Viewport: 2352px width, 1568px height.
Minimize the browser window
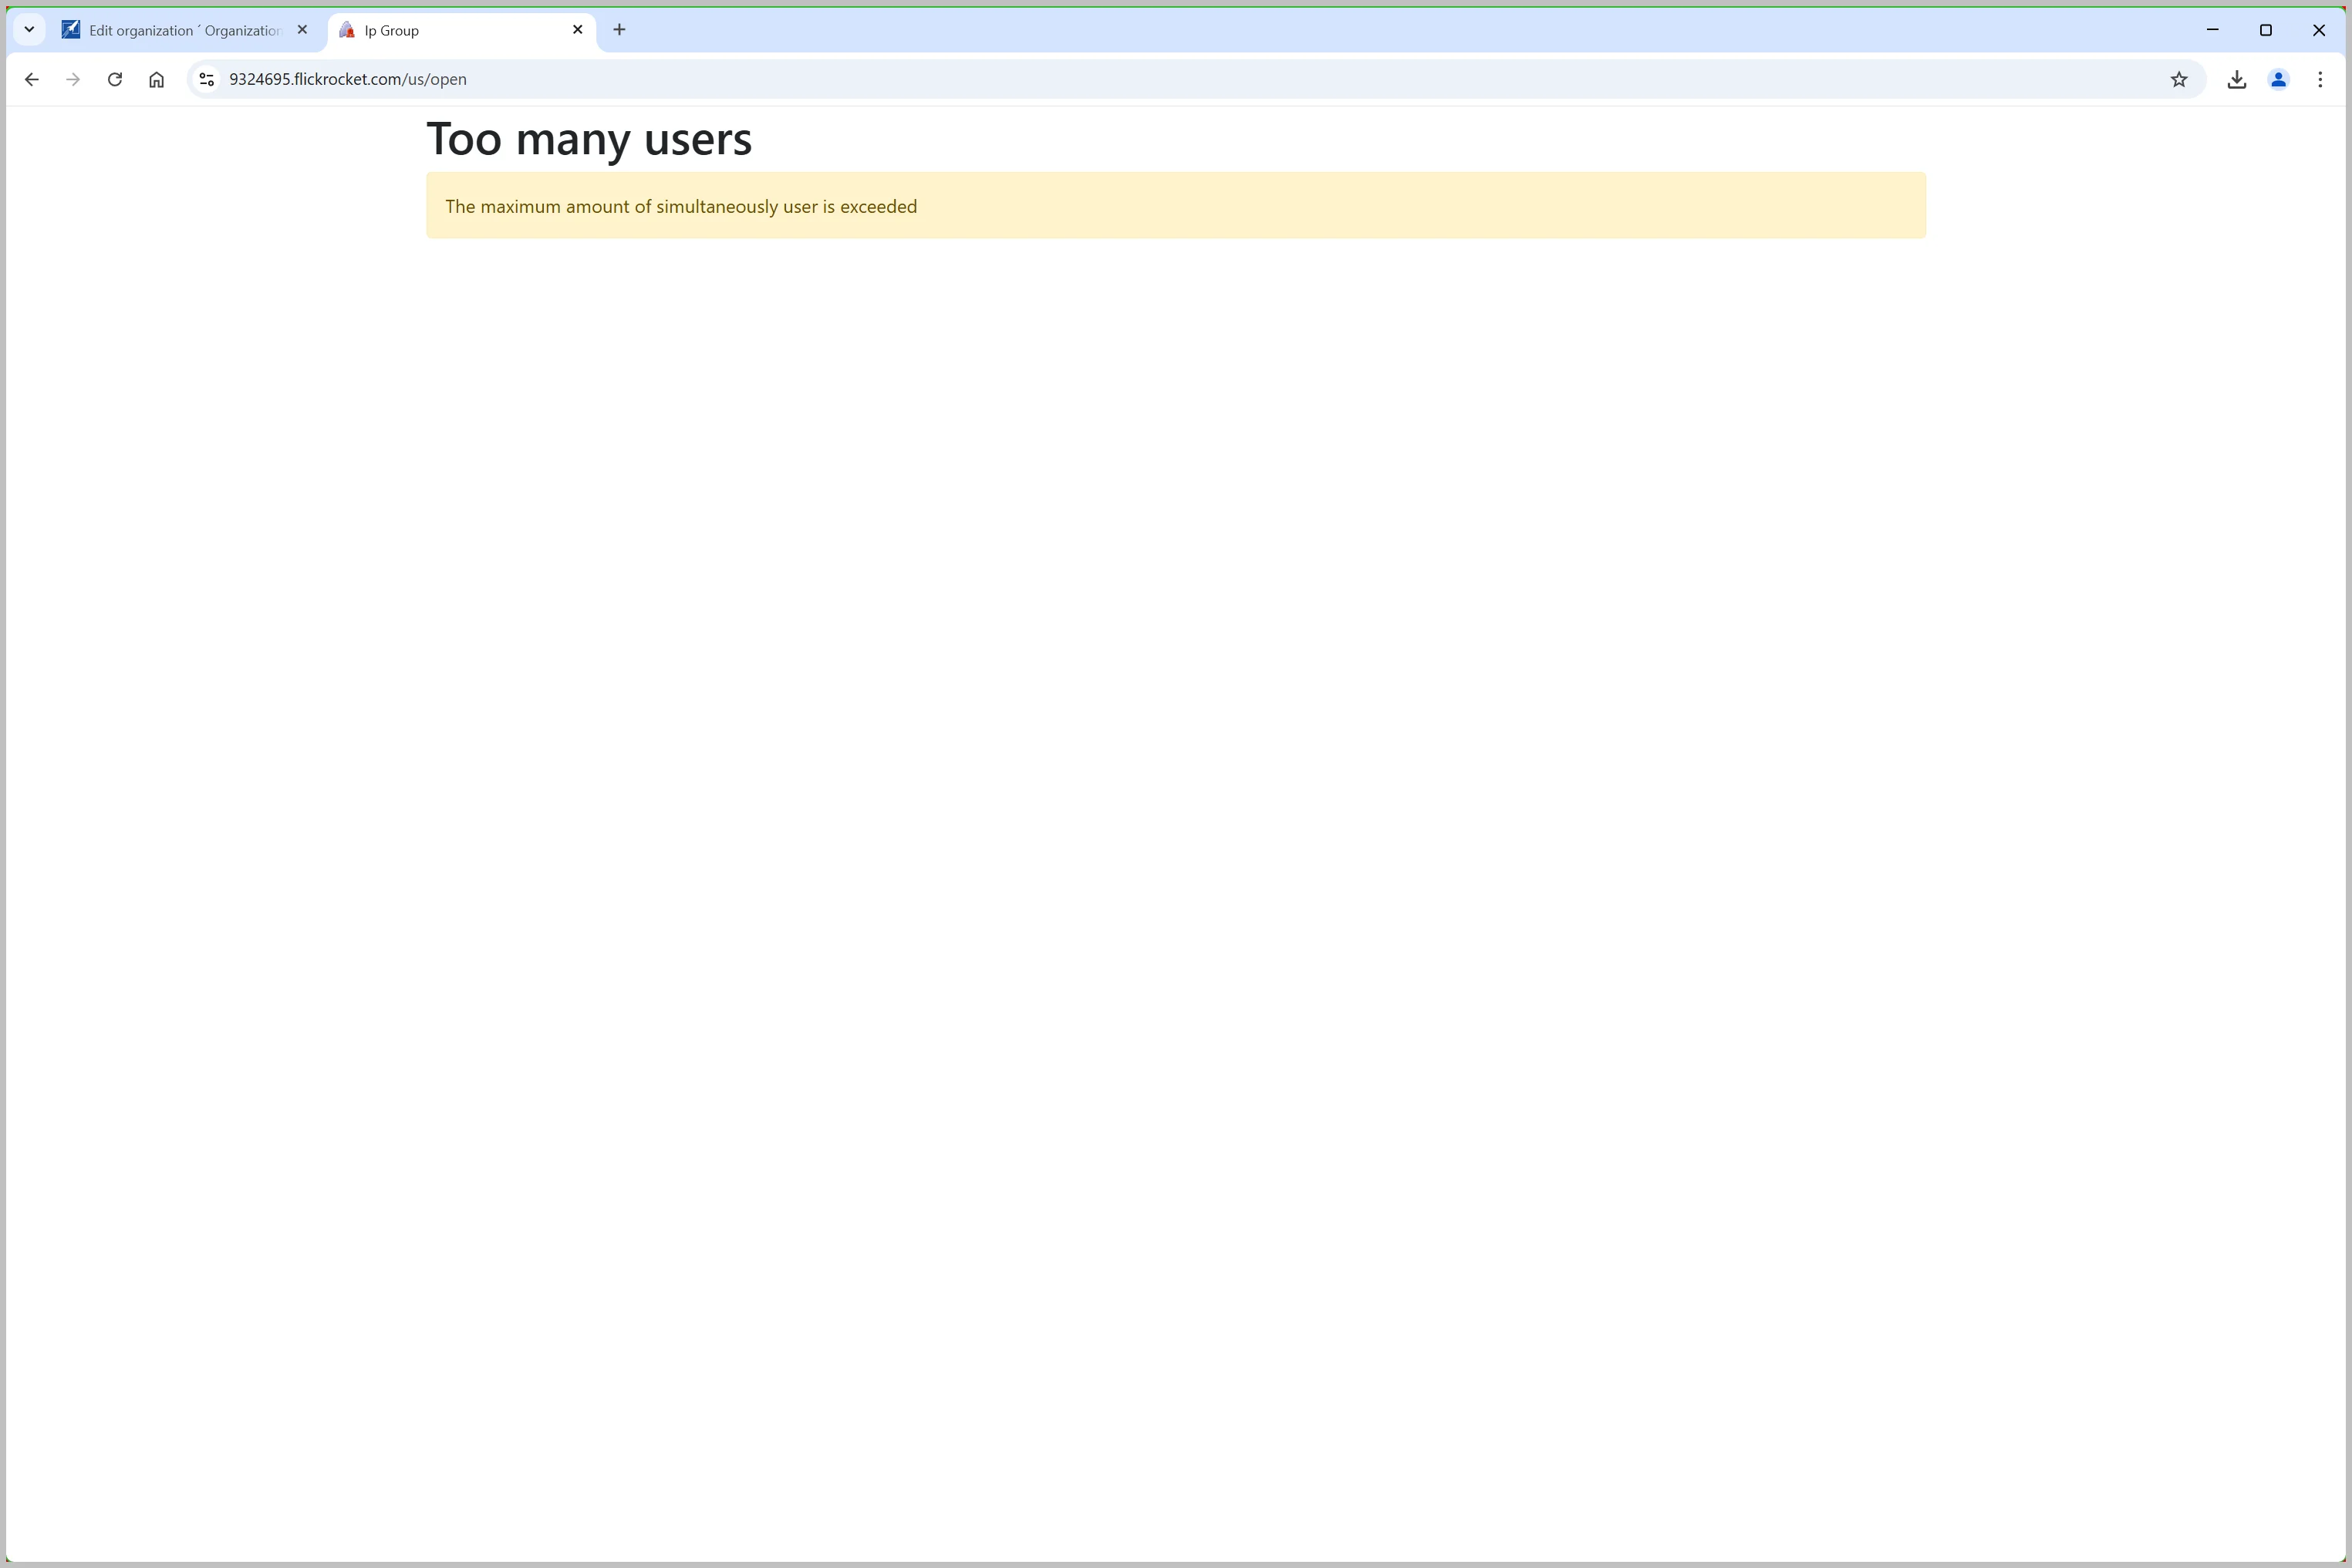(2212, 30)
